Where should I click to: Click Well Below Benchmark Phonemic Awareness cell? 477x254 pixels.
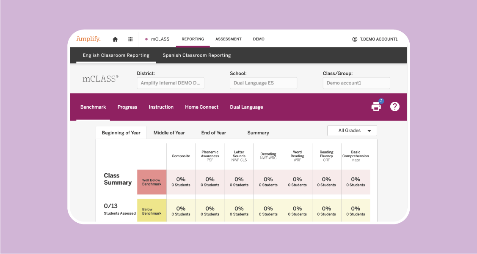(x=210, y=182)
